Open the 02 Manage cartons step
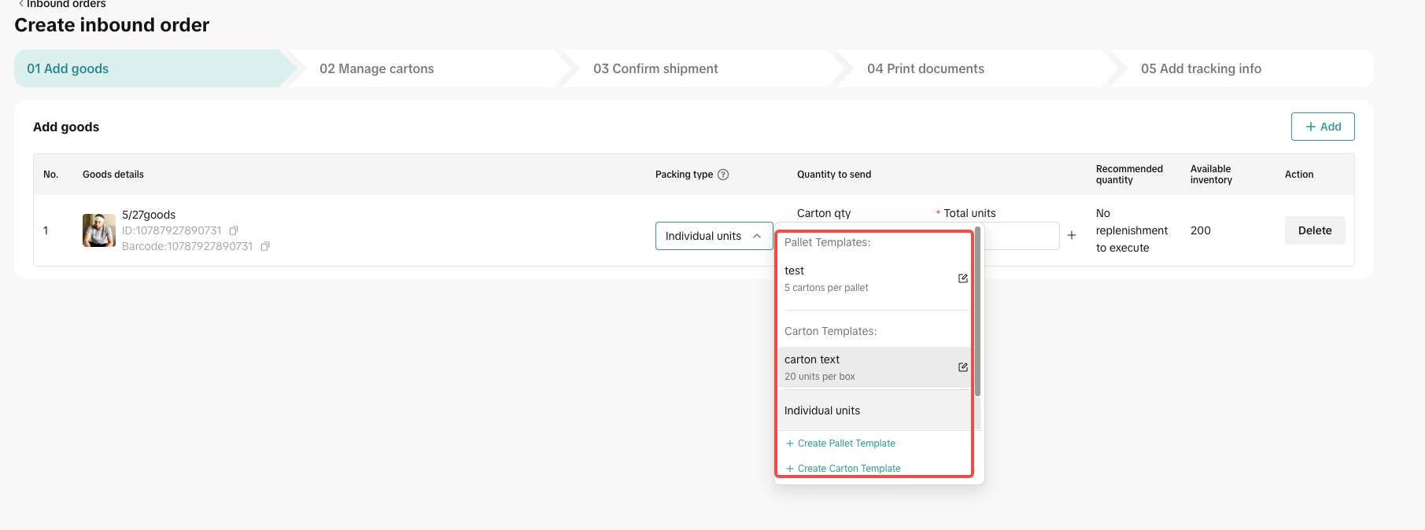The height and width of the screenshot is (530, 1425). coord(376,68)
